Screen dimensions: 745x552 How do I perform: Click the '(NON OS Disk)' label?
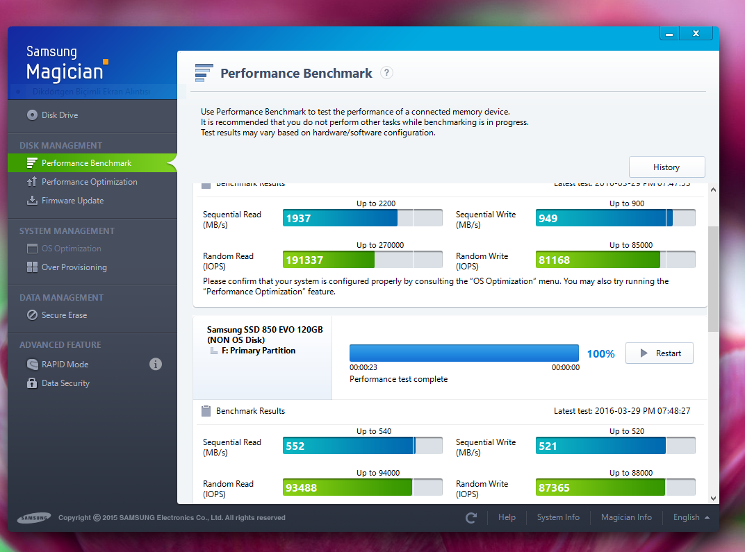236,340
